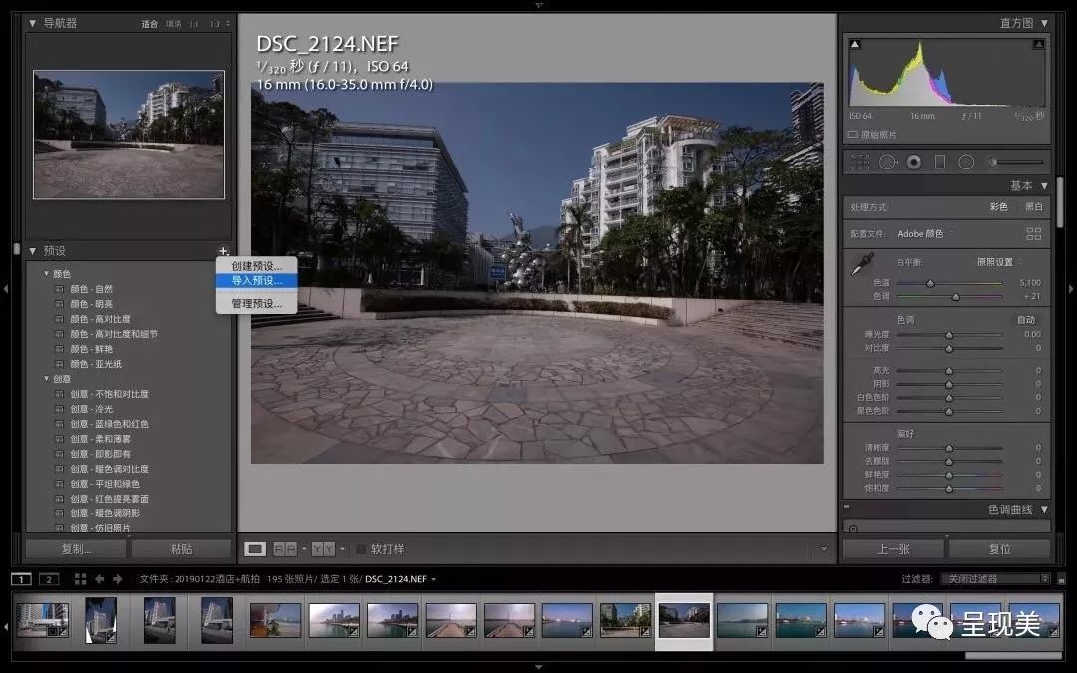Select the graduated filter tool icon
This screenshot has width=1077, height=673.
(940, 163)
